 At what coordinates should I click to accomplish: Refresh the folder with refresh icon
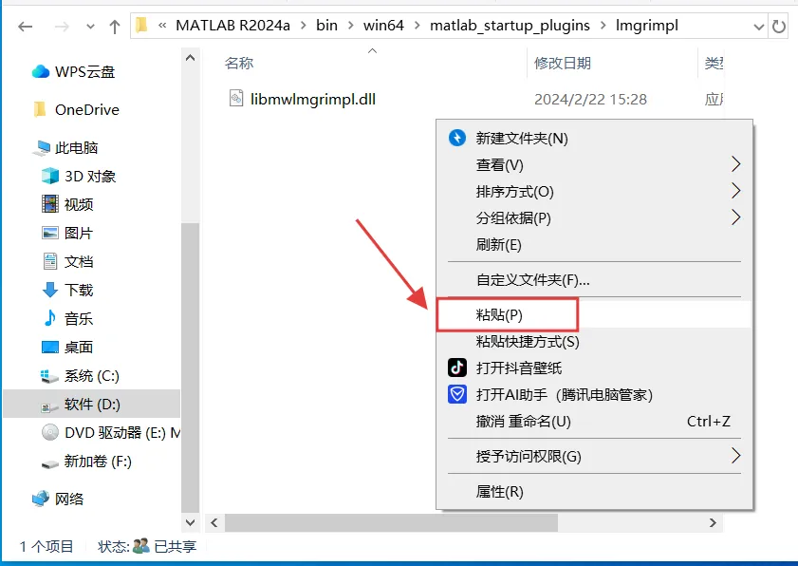pos(779,26)
